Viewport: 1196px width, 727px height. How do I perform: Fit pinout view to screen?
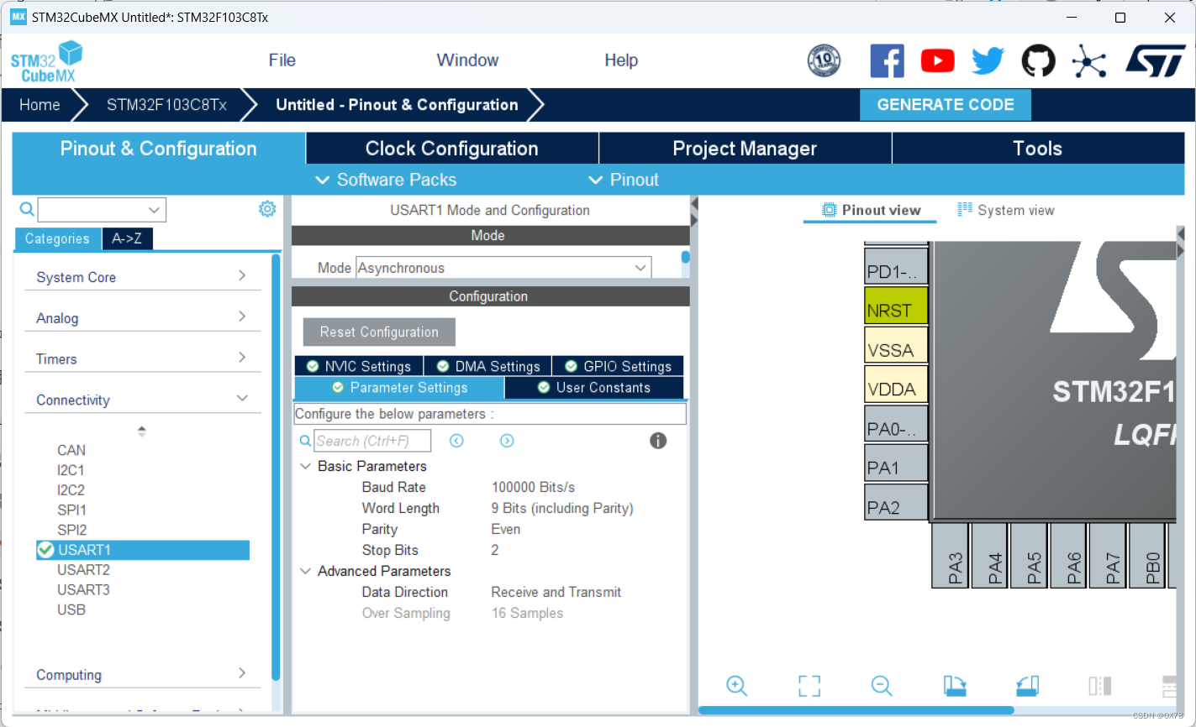[x=809, y=686]
